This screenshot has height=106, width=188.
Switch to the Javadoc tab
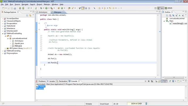pos(51,81)
